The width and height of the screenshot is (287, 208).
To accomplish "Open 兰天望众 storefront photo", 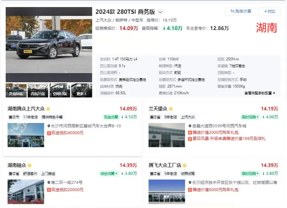I will (167, 135).
